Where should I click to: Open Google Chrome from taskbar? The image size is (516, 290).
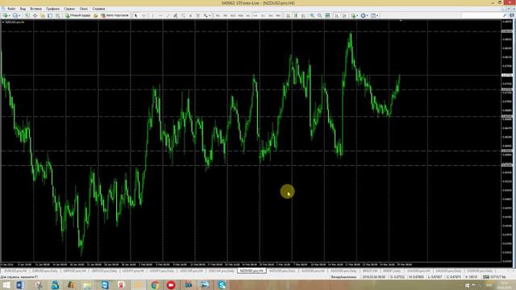155,285
